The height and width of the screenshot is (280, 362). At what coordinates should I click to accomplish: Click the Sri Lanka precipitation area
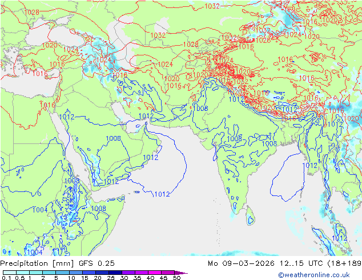pyautogui.click(x=250, y=219)
